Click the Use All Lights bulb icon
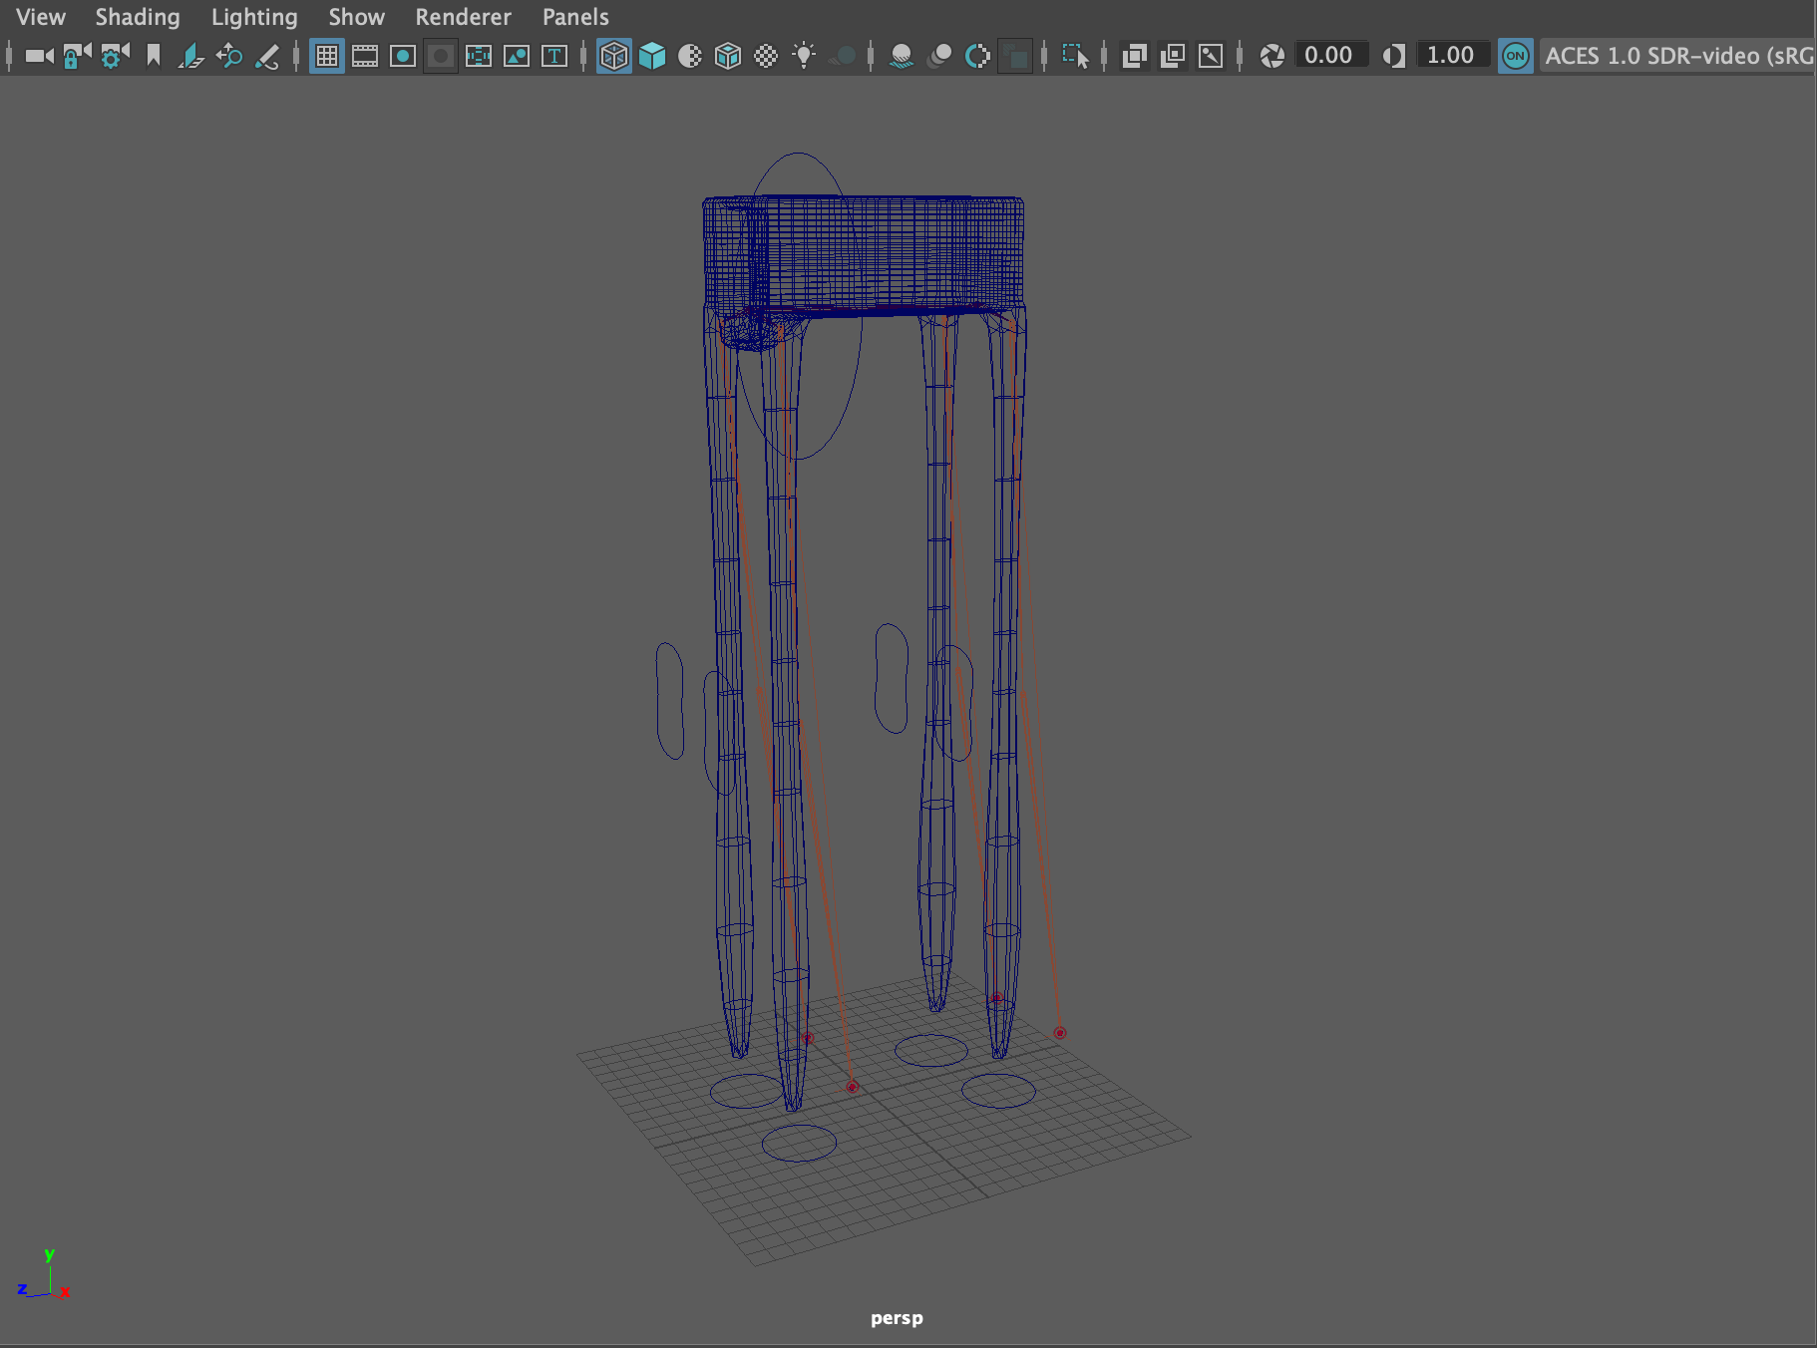Screen dimensions: 1817x1348 point(804,56)
